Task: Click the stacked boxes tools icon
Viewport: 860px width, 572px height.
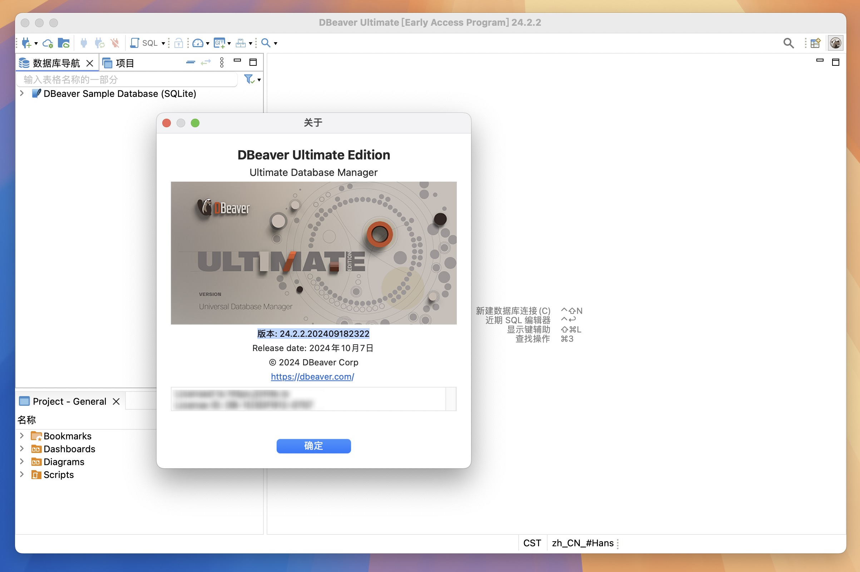Action: pos(241,43)
